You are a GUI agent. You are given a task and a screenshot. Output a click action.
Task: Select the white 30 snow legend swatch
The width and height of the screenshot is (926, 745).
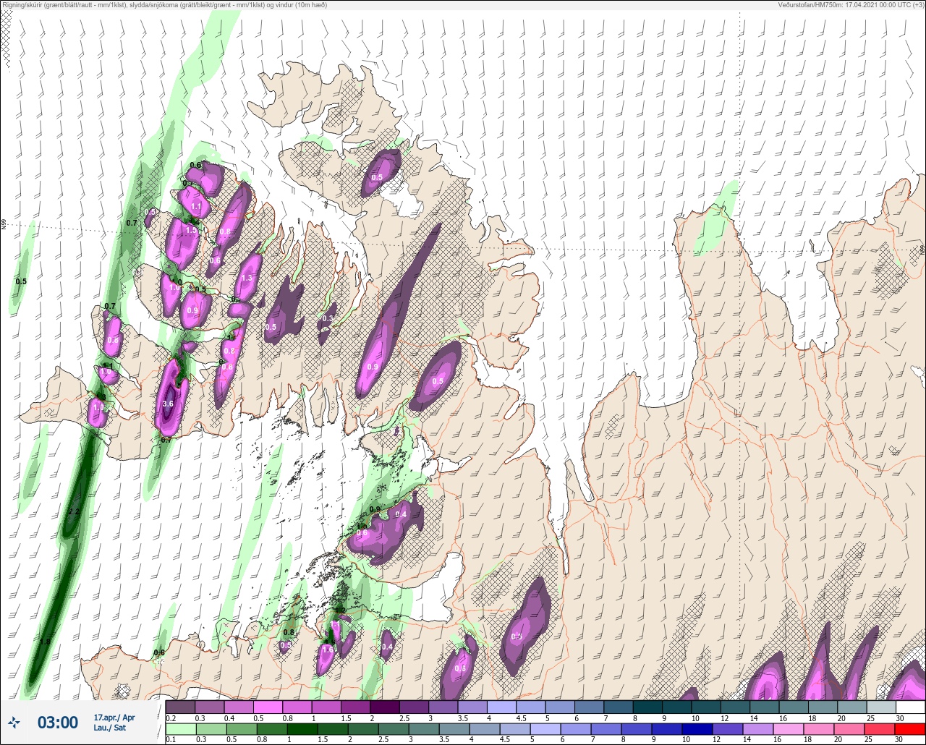(x=910, y=707)
